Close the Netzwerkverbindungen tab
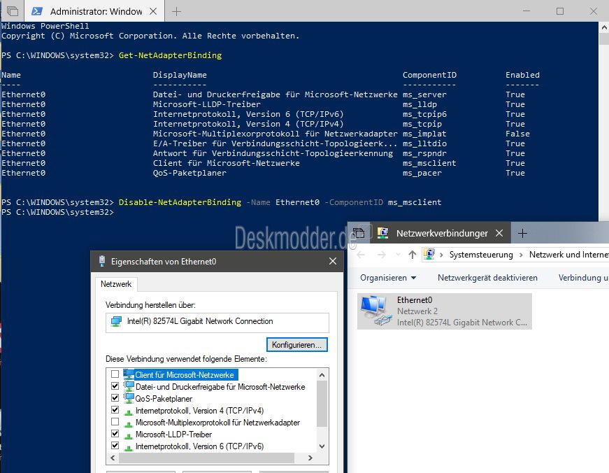Image resolution: width=609 pixels, height=473 pixels. point(499,233)
